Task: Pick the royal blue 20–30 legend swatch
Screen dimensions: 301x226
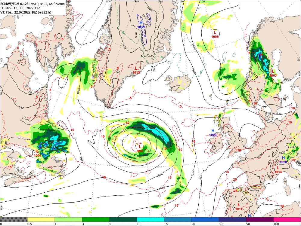Action: point(205,219)
